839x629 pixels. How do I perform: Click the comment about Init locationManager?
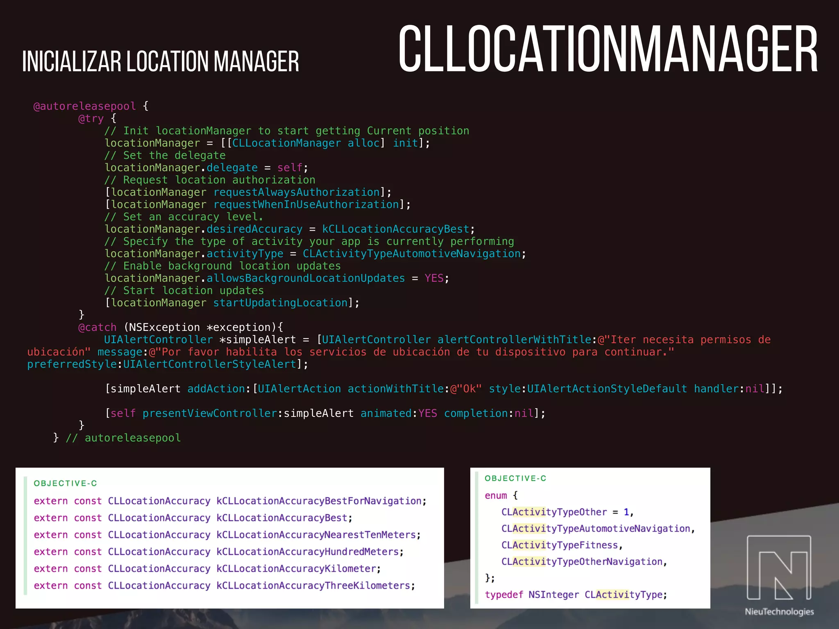pos(287,131)
